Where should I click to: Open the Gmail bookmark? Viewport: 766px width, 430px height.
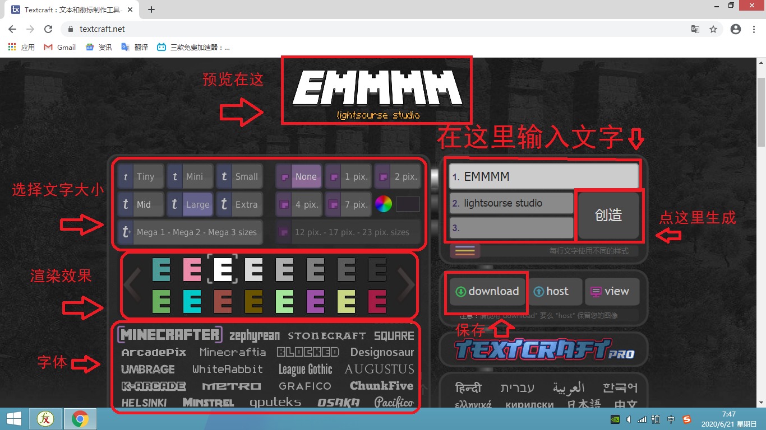pos(61,48)
